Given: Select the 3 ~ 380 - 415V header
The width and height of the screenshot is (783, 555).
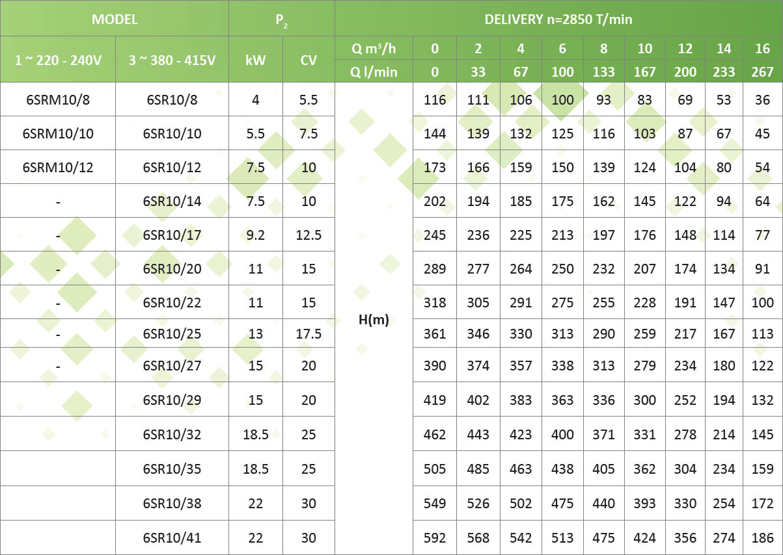Looking at the screenshot, I should tap(172, 60).
